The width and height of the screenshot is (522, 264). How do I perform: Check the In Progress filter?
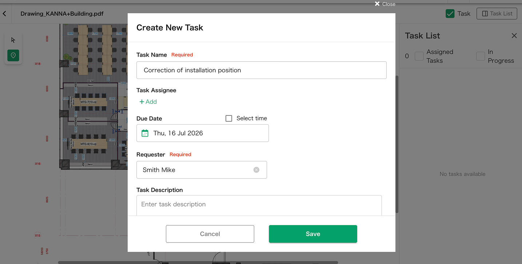pyautogui.click(x=481, y=56)
